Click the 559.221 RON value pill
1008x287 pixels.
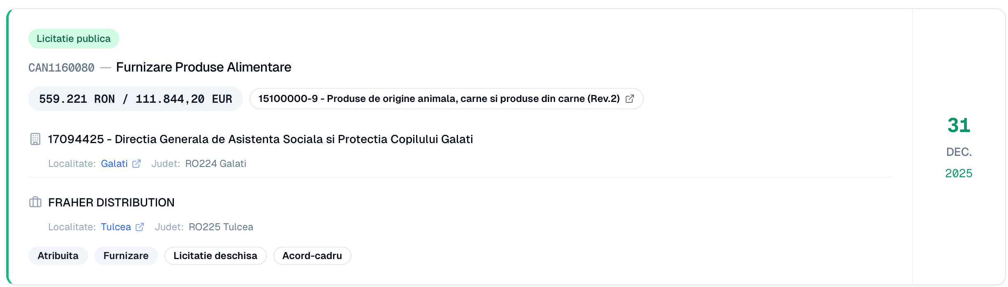(x=135, y=99)
